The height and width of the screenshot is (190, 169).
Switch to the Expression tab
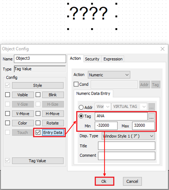(x=113, y=59)
